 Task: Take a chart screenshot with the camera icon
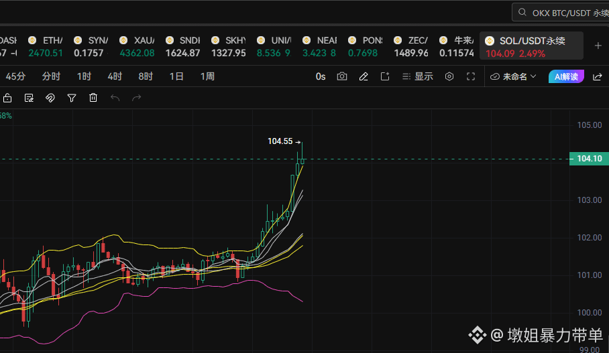[342, 76]
